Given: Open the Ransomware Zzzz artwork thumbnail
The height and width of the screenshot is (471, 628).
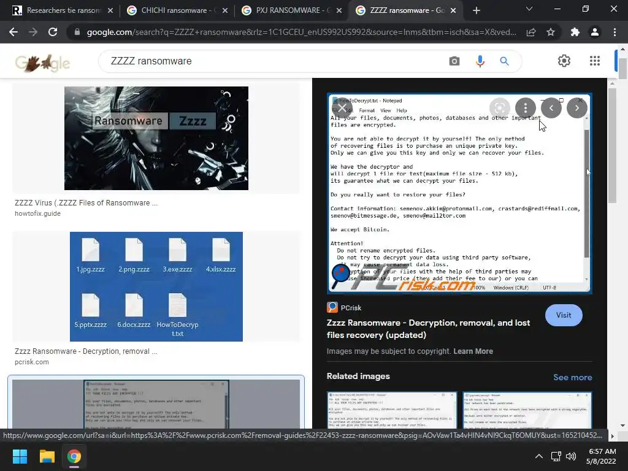Looking at the screenshot, I should (156, 138).
